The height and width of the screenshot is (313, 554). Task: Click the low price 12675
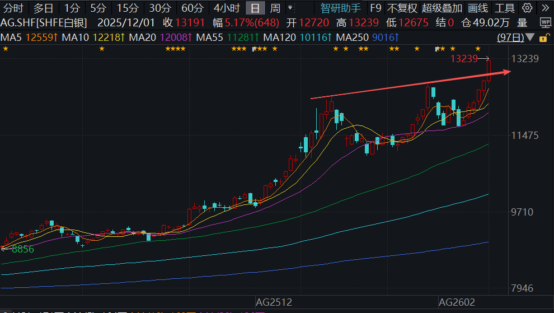coord(414,23)
